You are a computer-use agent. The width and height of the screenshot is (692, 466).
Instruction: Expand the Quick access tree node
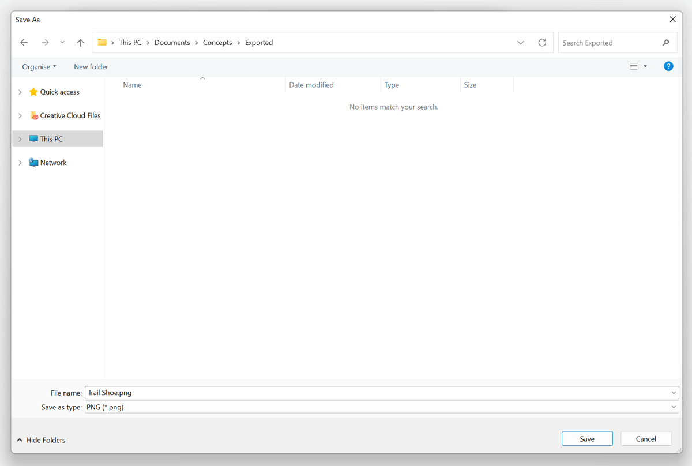pyautogui.click(x=20, y=92)
